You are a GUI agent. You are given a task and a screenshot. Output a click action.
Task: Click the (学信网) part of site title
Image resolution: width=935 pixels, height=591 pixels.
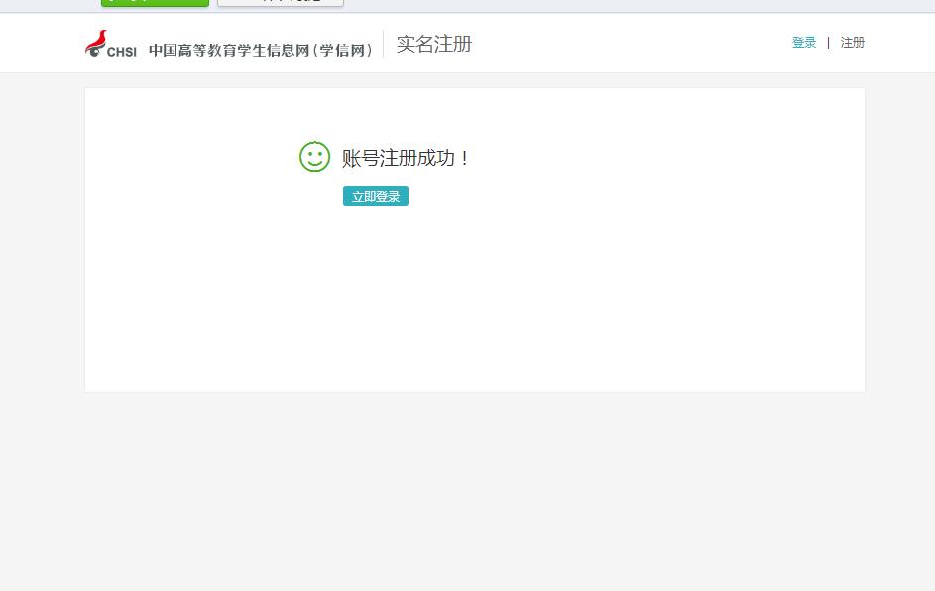click(x=344, y=50)
